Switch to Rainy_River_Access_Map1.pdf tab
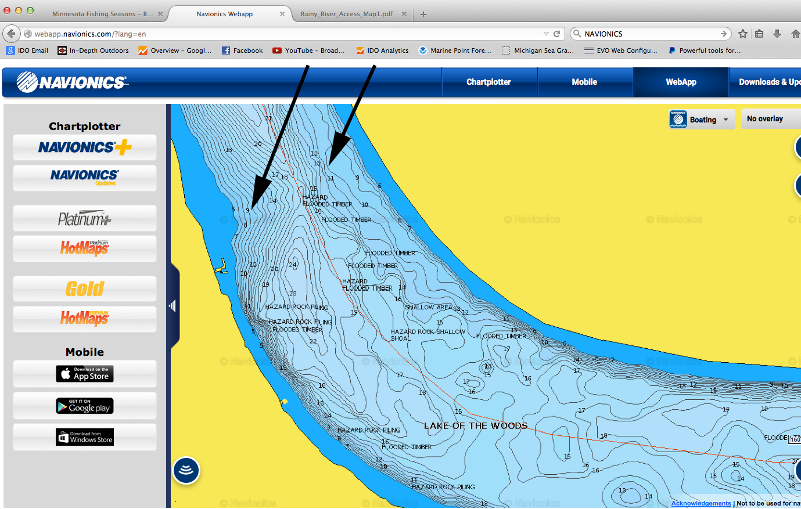The height and width of the screenshot is (509, 801). click(x=347, y=14)
